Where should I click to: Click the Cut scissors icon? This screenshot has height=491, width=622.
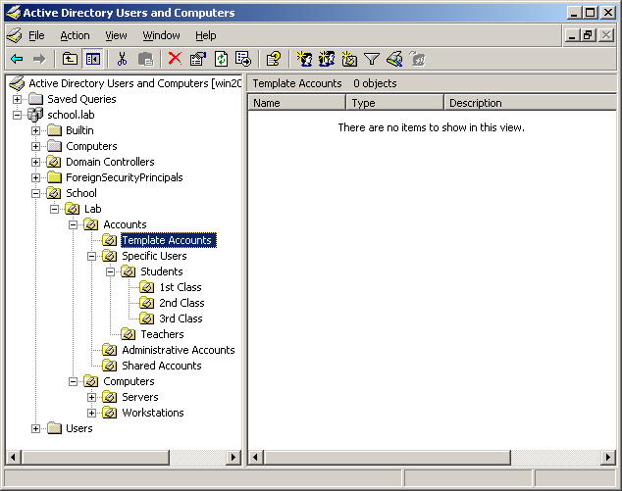tap(123, 59)
